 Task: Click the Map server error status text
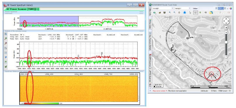click(160, 91)
